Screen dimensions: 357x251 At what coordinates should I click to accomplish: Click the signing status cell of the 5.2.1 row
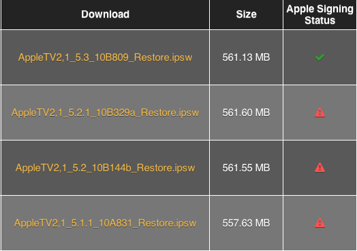point(320,113)
